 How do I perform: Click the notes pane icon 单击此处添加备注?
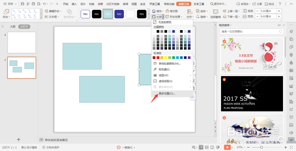pyautogui.click(x=41, y=140)
